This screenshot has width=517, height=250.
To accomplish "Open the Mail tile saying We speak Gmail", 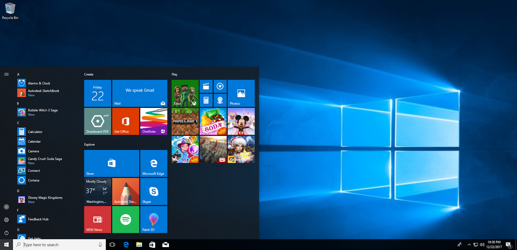I will coord(140,93).
